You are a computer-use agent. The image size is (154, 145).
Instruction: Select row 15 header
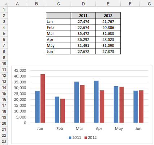coord(4,93)
